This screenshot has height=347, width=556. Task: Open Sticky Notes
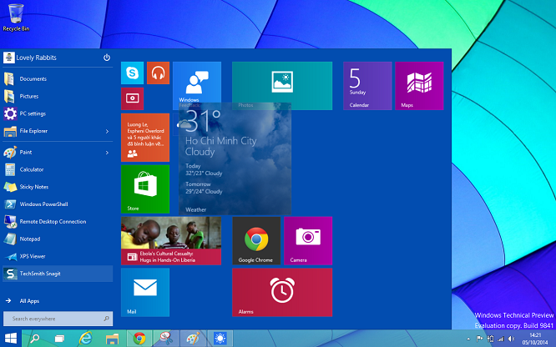click(58, 187)
